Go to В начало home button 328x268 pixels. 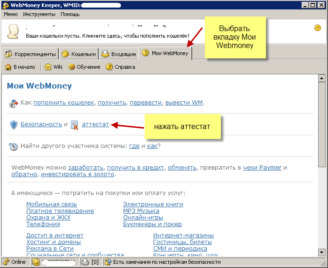pyautogui.click(x=20, y=67)
